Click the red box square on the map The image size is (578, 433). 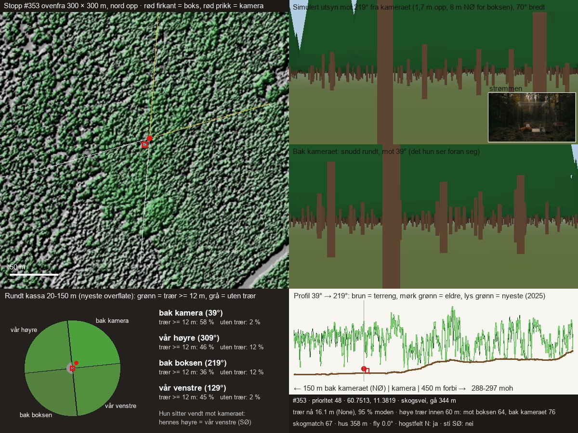tap(145, 144)
